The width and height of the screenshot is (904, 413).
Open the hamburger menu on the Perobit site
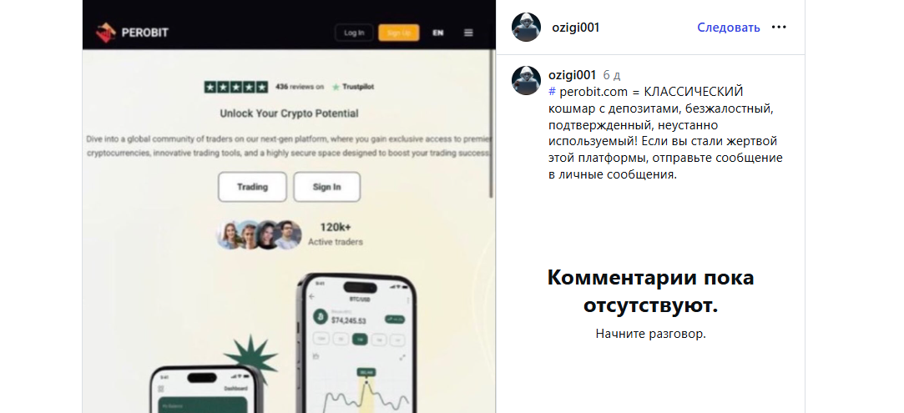pyautogui.click(x=468, y=33)
